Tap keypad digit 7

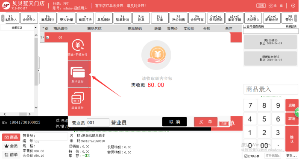[x=250, y=105]
